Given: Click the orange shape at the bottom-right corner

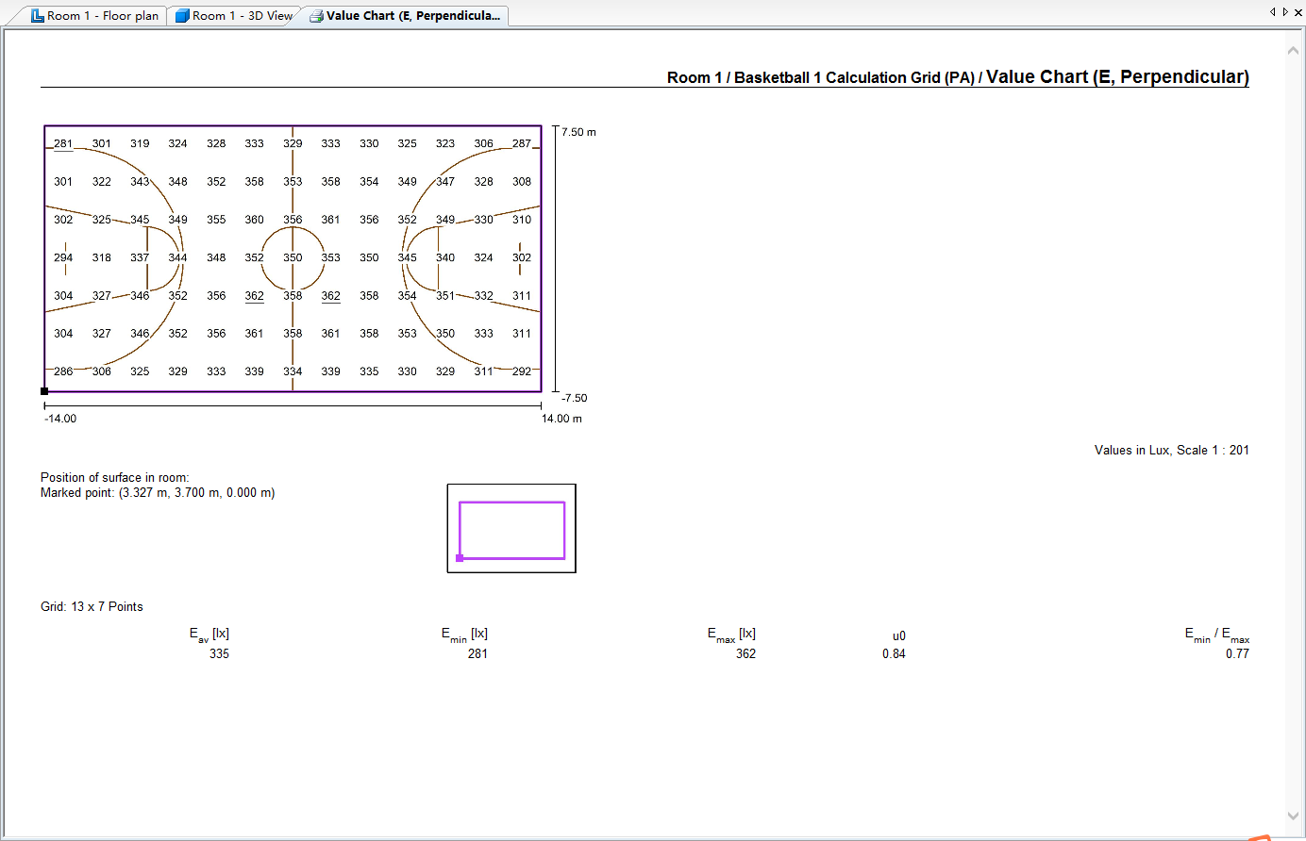Looking at the screenshot, I should coord(1259,837).
